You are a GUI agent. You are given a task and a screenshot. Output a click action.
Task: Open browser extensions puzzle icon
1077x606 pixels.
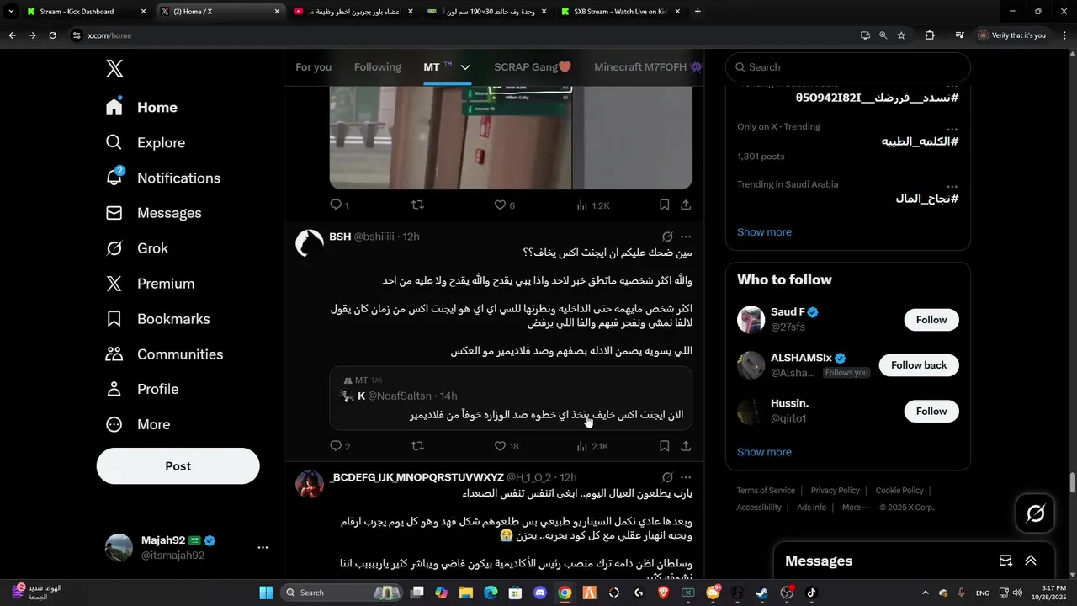tap(930, 35)
